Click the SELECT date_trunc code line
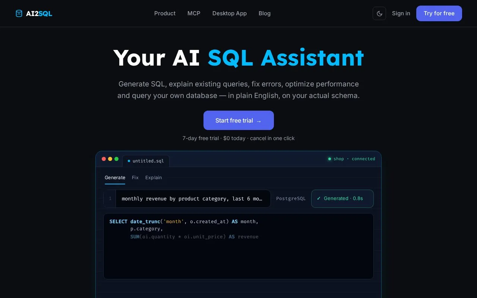 [184, 222]
